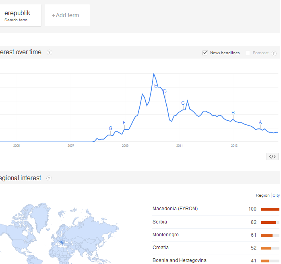Click the +Add term box

click(x=67, y=15)
